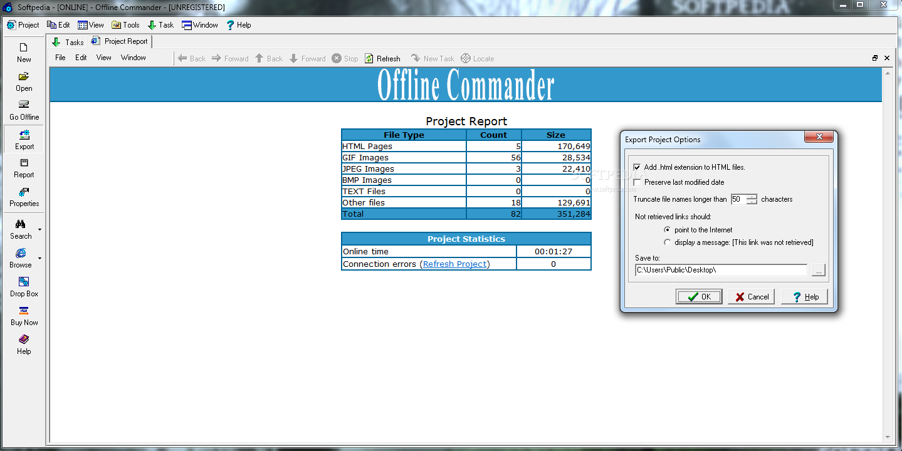
Task: Browse for save folder with ... button
Action: coord(818,270)
